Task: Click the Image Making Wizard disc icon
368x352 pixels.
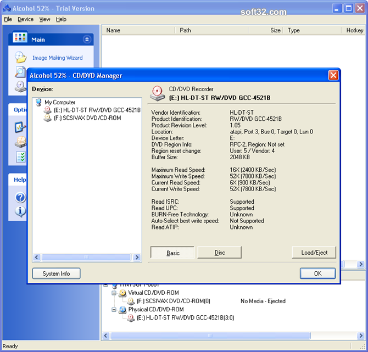Action: (21, 57)
